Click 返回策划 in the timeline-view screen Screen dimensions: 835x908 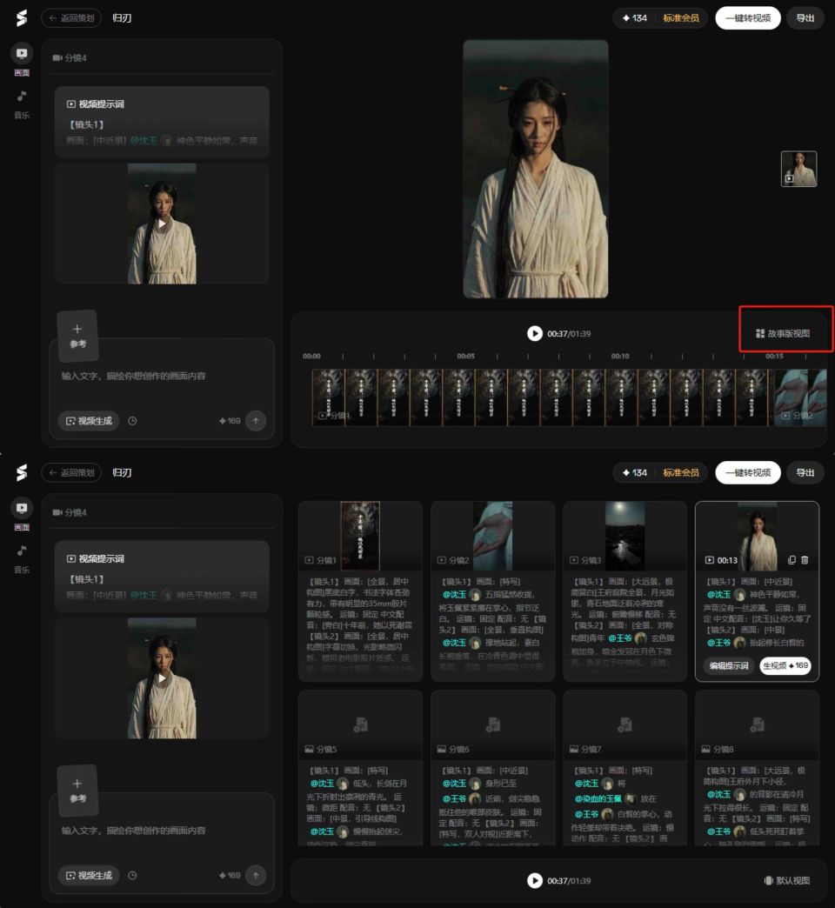click(71, 18)
